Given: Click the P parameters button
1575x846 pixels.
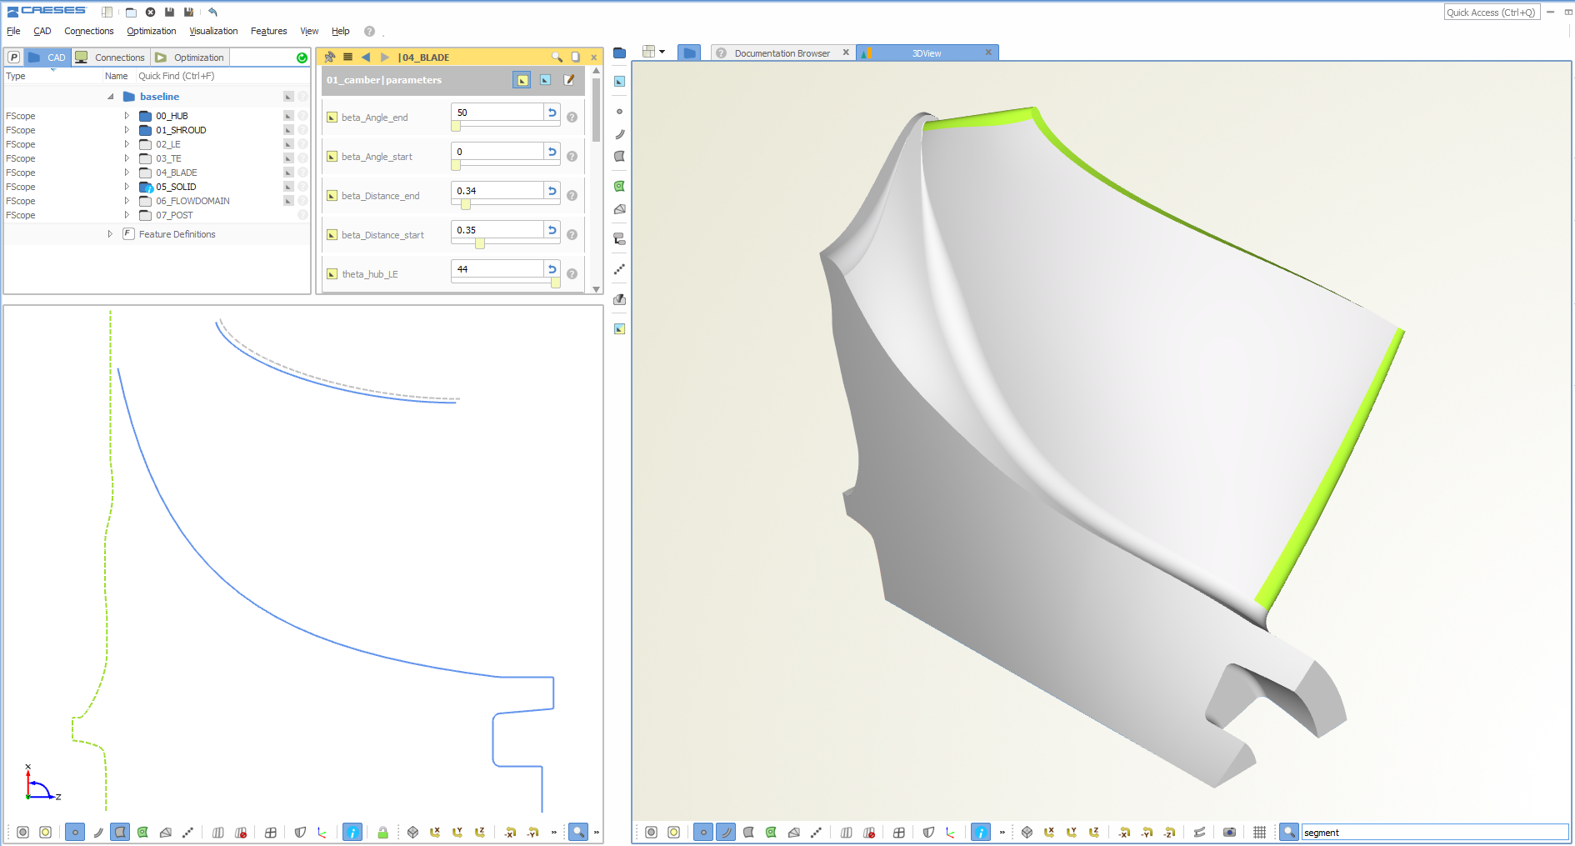Looking at the screenshot, I should click(x=14, y=58).
